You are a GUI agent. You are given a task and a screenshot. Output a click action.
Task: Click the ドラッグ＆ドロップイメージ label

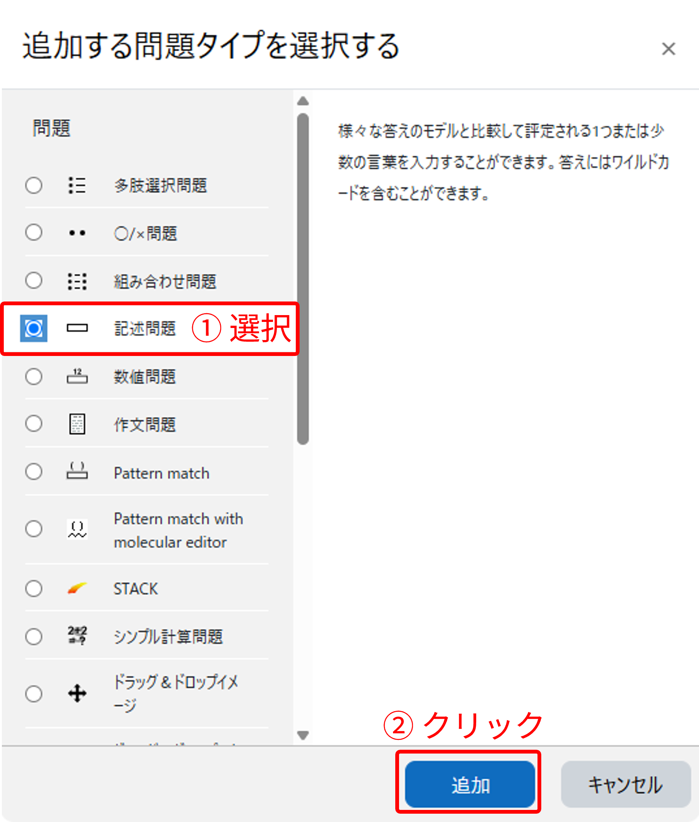176,694
